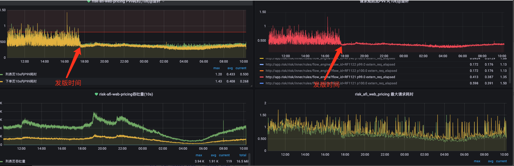Click max value 0.413 in RF1121 p99.0 row
The image size is (514, 166).
474,77
